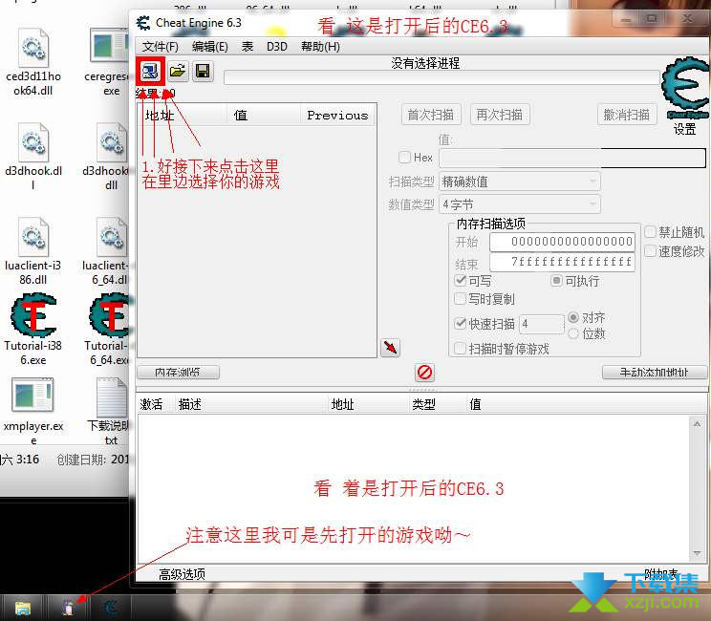
Task: Select the ceregreset exe file icon
Action: tap(109, 46)
